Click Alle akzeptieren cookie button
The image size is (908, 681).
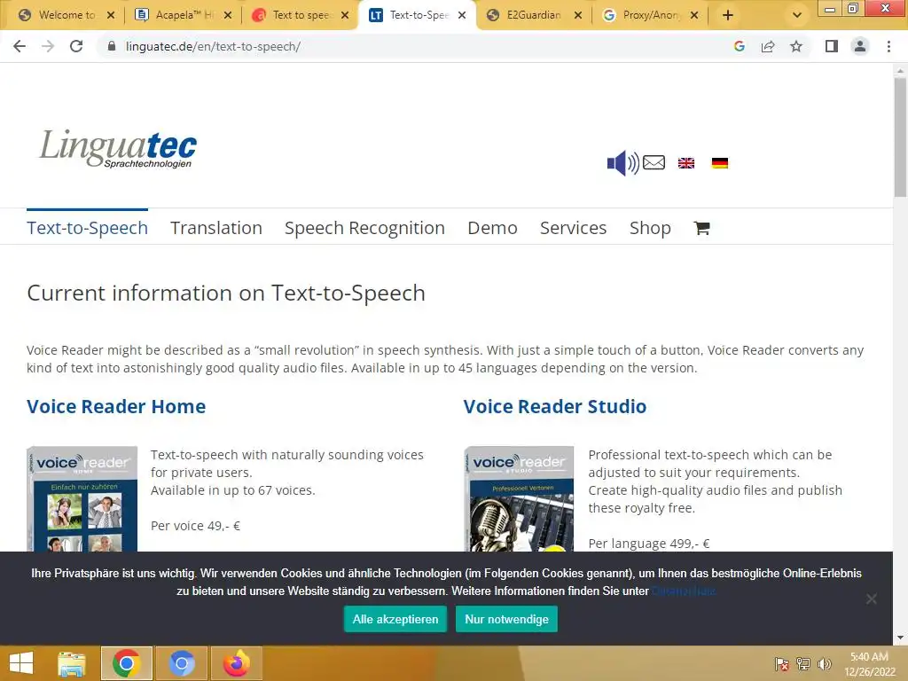[x=395, y=619]
